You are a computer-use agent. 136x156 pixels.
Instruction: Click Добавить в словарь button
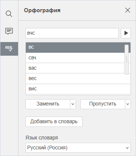tap(54, 122)
